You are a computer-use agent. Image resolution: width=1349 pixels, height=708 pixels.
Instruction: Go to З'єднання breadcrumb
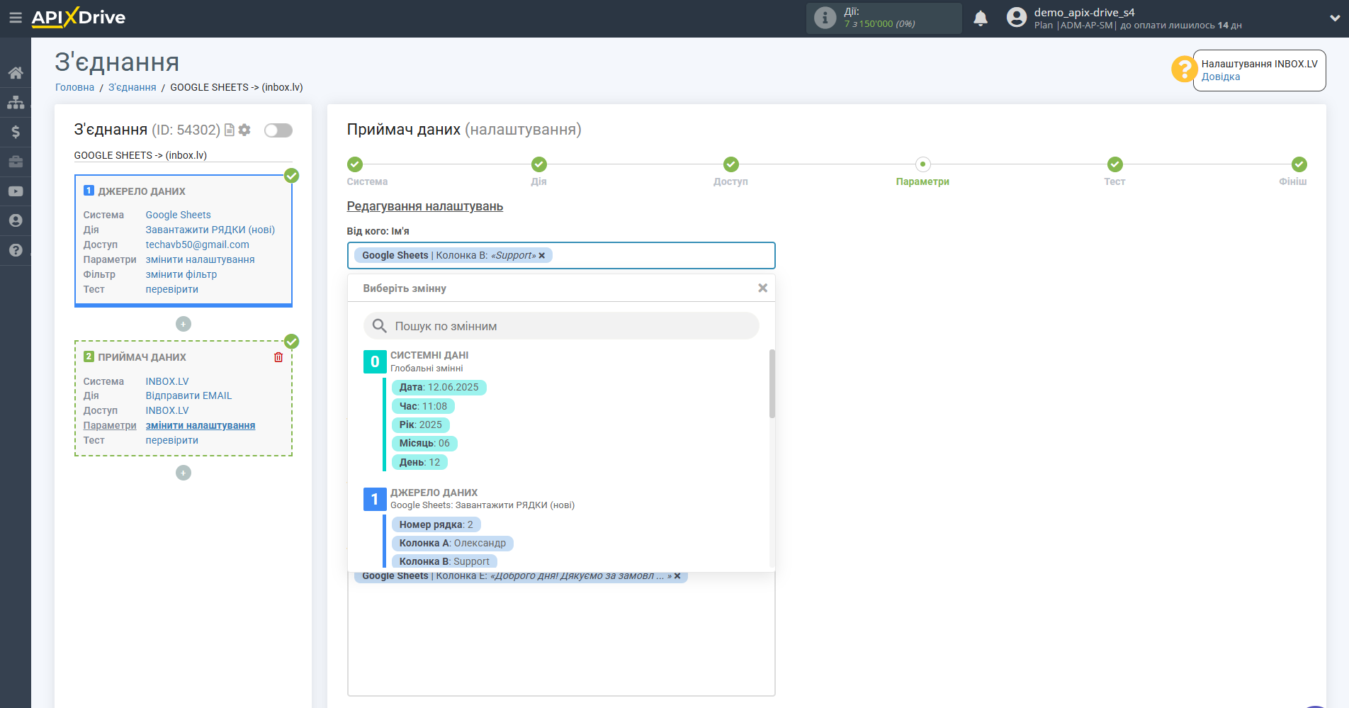132,87
